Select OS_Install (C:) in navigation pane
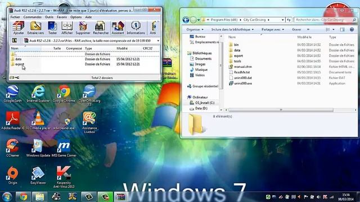The height and width of the screenshot is (202, 360). click(202, 103)
